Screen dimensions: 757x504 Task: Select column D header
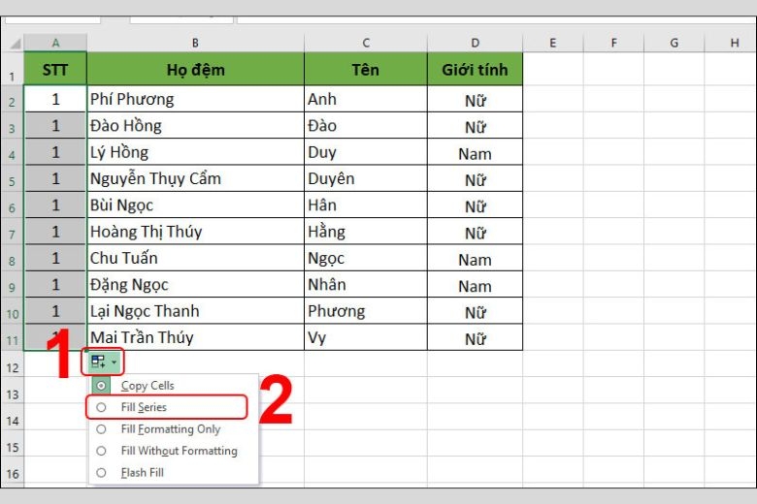tap(475, 43)
